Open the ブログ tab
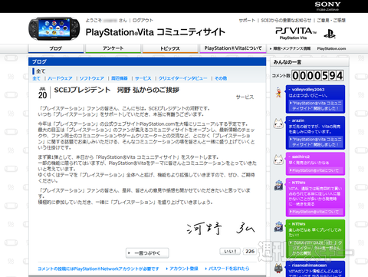 coord(56,48)
